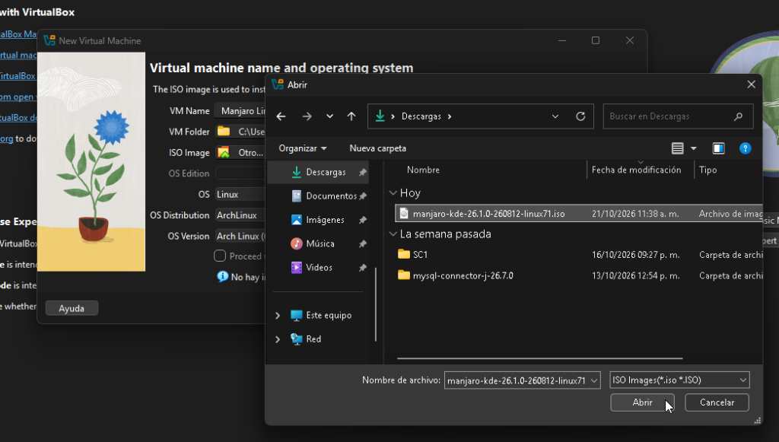Click the VM Name field in New Virtual Machine
The height and width of the screenshot is (442, 779).
pyautogui.click(x=240, y=111)
